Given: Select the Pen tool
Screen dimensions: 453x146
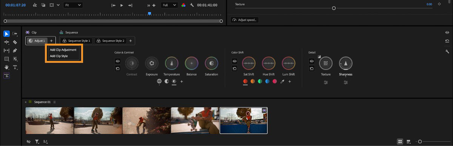Looking at the screenshot, I should [15, 50].
